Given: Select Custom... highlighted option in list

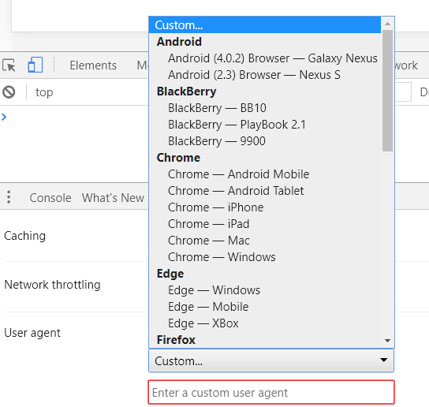Looking at the screenshot, I should [x=264, y=25].
